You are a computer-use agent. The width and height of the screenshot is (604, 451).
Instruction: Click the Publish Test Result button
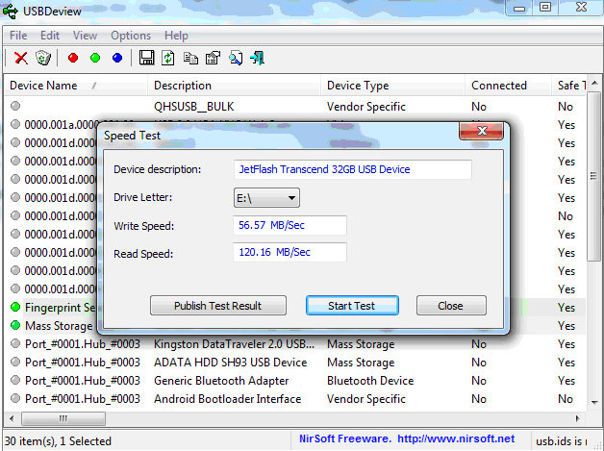pyautogui.click(x=217, y=306)
